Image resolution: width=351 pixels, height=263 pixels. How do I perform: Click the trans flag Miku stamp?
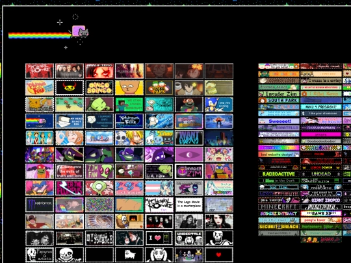(159, 188)
